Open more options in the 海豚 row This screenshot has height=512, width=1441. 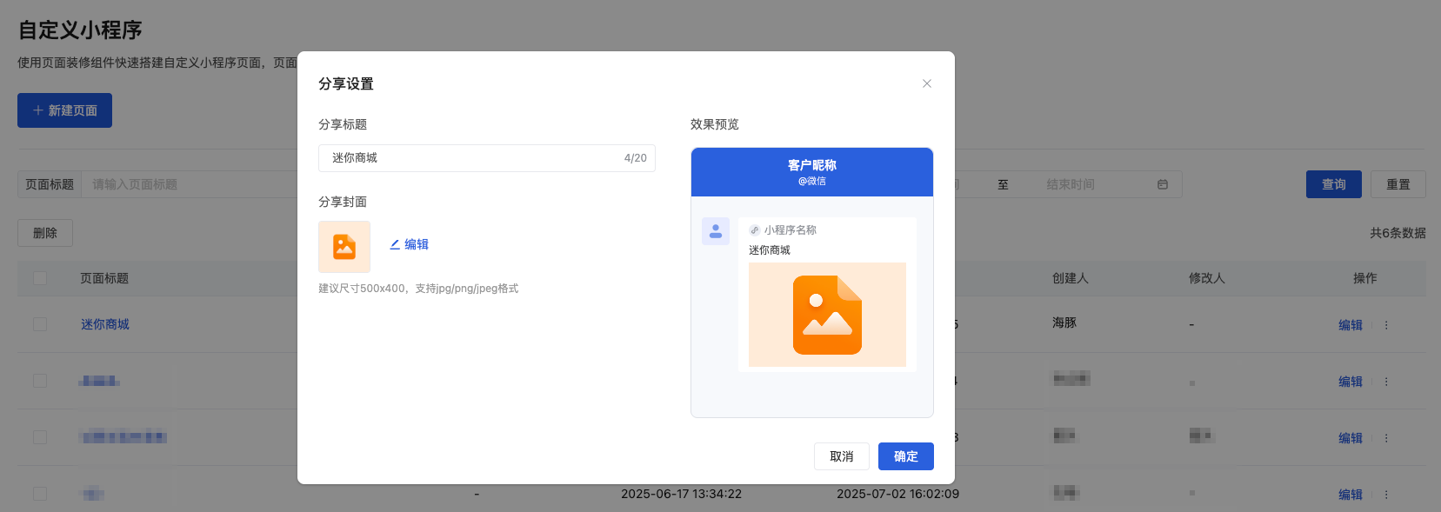coord(1386,325)
